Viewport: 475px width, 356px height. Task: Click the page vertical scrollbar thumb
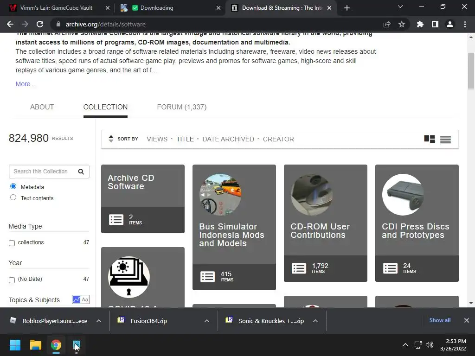[471, 71]
